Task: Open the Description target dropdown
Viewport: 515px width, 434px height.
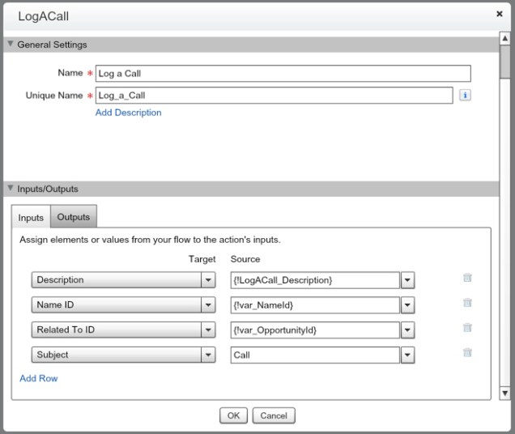Action: (209, 280)
